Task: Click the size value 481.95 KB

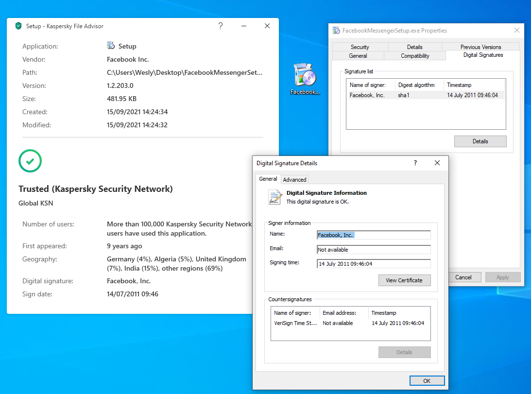Action: click(121, 99)
